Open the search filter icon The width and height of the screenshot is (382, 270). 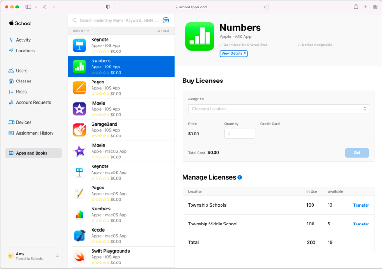166,20
